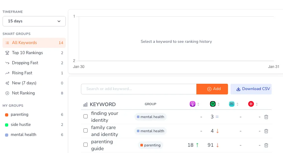The width and height of the screenshot is (283, 153).
Task: Click the green up arrow beside rank 18
Action: [x=197, y=145]
